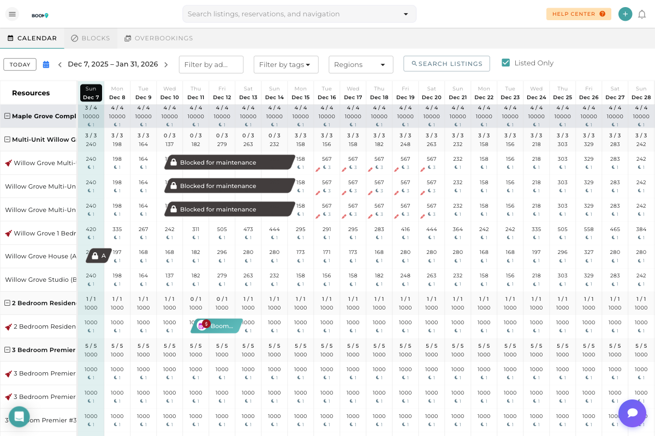Open the calendar date picker icon
The width and height of the screenshot is (655, 436).
(x=46, y=64)
